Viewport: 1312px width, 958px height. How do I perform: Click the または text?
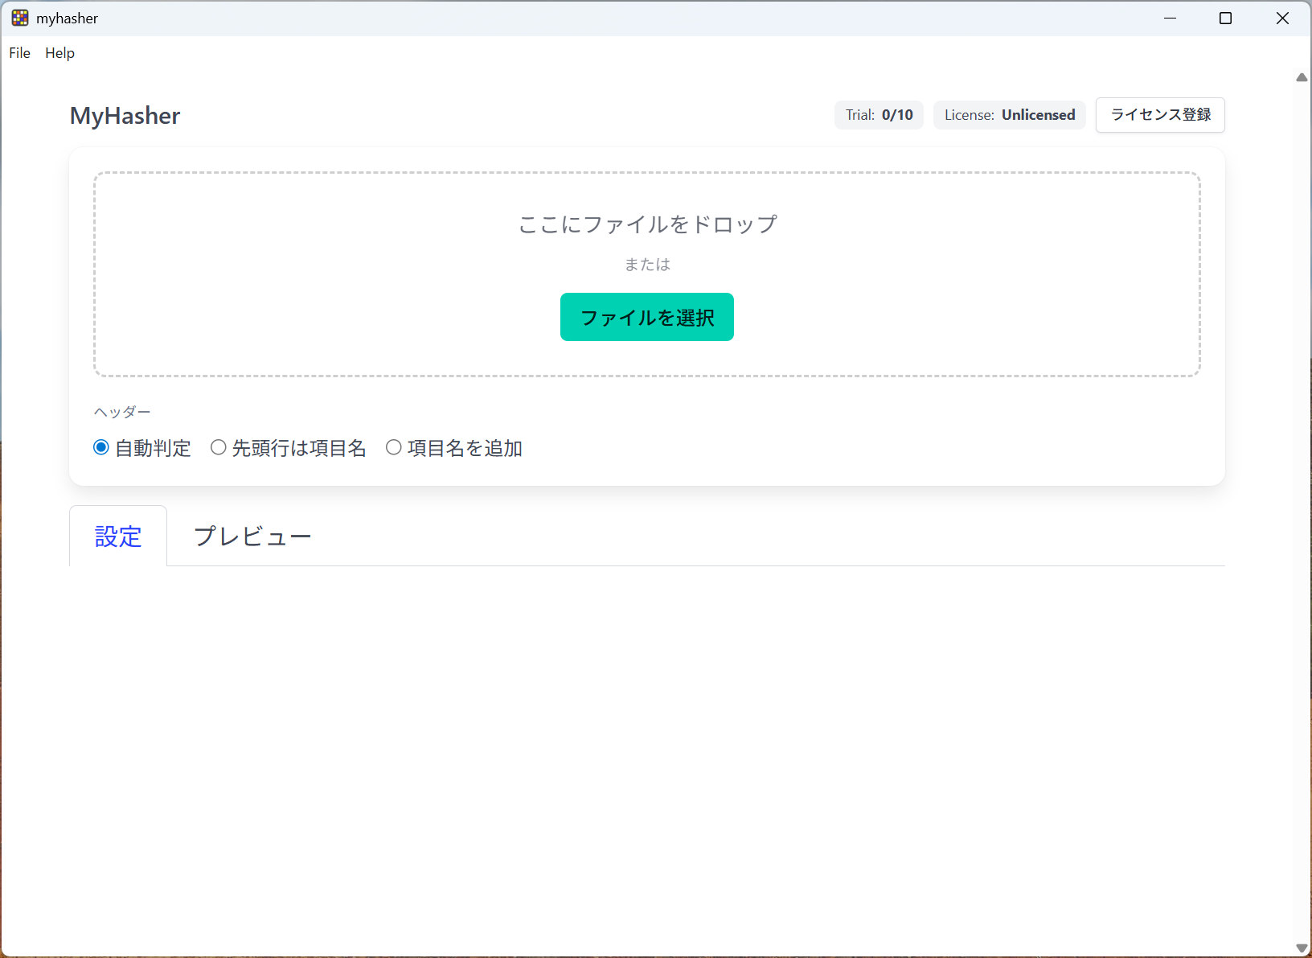tap(647, 265)
